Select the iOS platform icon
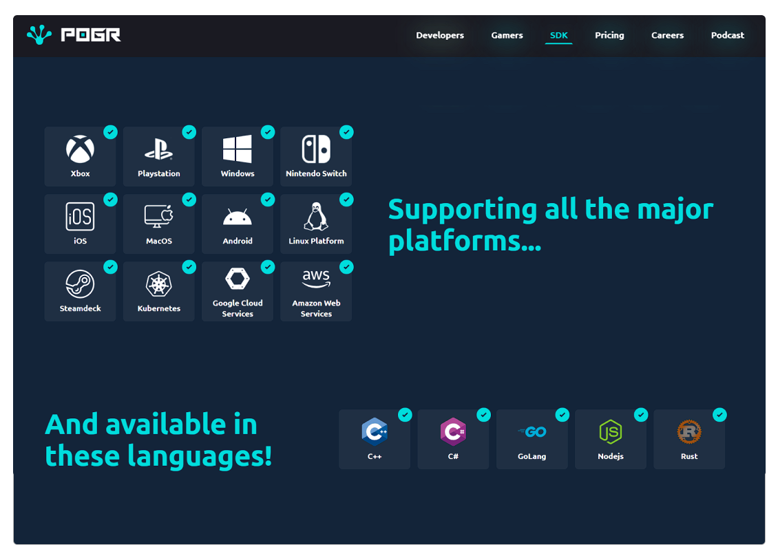Image resolution: width=778 pixels, height=558 pixels. [80, 217]
